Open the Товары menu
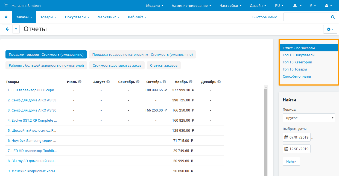Image resolution: width=339 pixels, height=176 pixels. (48, 17)
